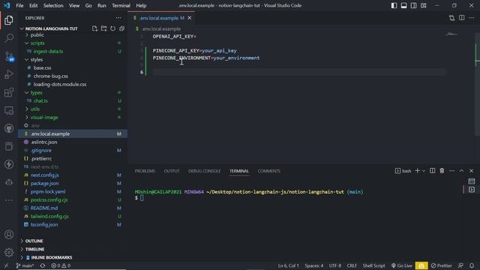Close the .env.local.example editor tab
This screenshot has width=480, height=270.
tap(190, 18)
